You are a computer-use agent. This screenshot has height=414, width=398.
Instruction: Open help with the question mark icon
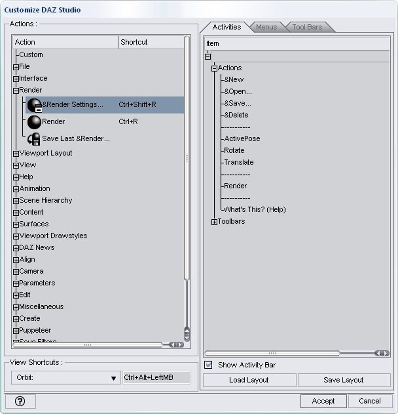point(20,401)
